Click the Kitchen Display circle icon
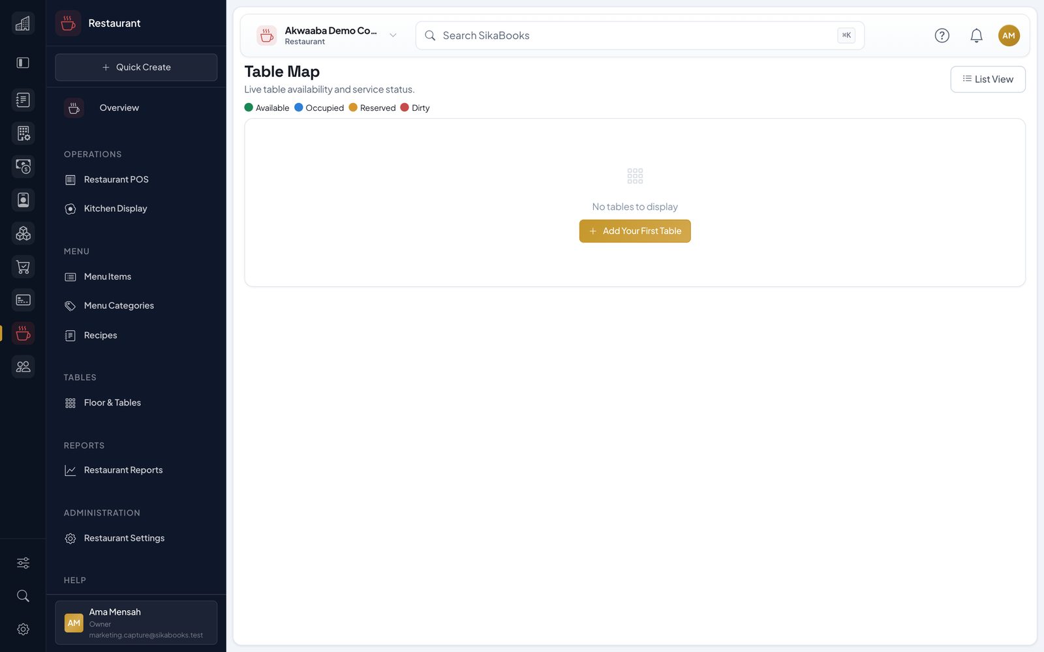This screenshot has height=652, width=1044. [70, 209]
